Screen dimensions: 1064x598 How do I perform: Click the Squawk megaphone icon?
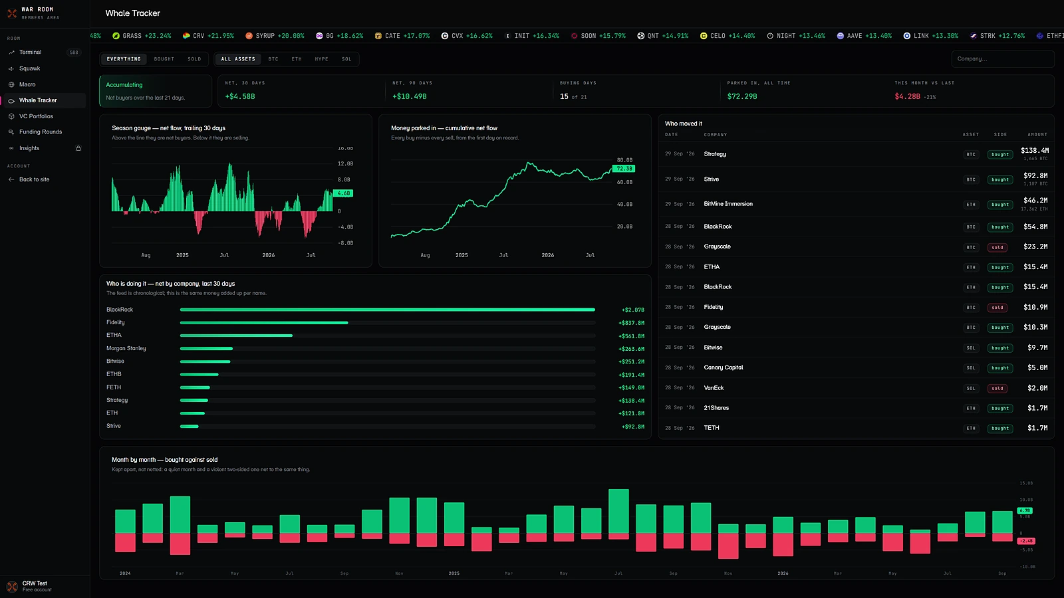(x=11, y=68)
